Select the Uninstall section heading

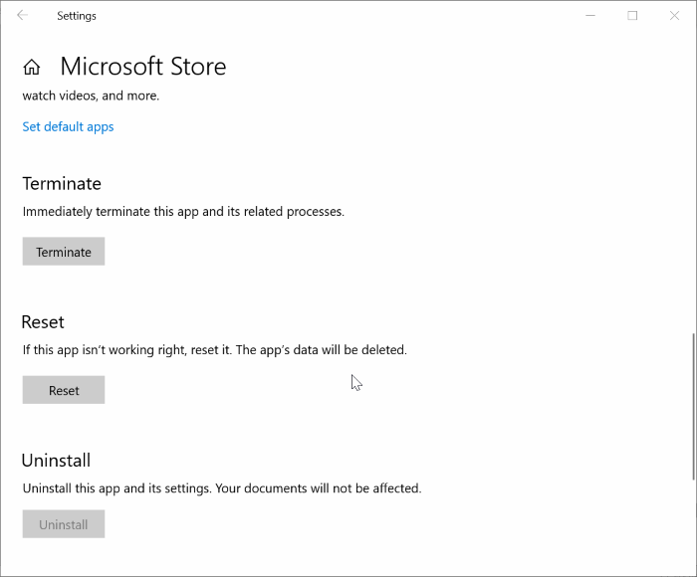point(56,461)
